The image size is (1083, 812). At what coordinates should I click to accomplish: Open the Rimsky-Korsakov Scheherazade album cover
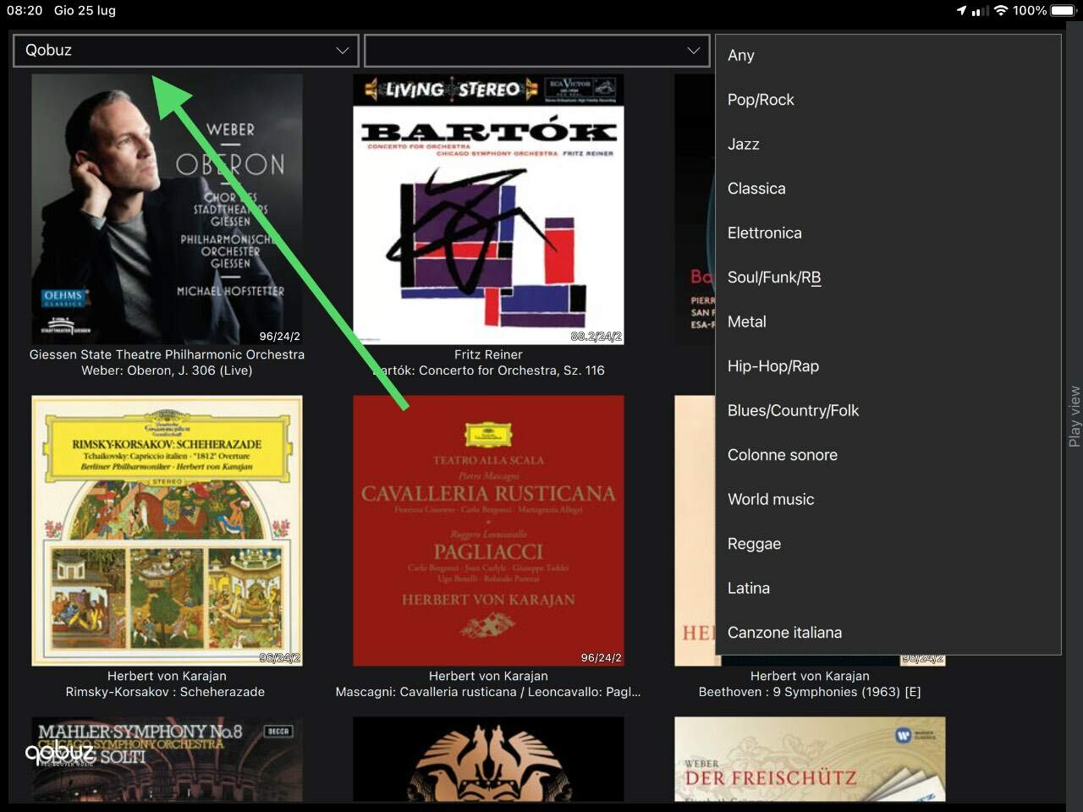[x=167, y=530]
